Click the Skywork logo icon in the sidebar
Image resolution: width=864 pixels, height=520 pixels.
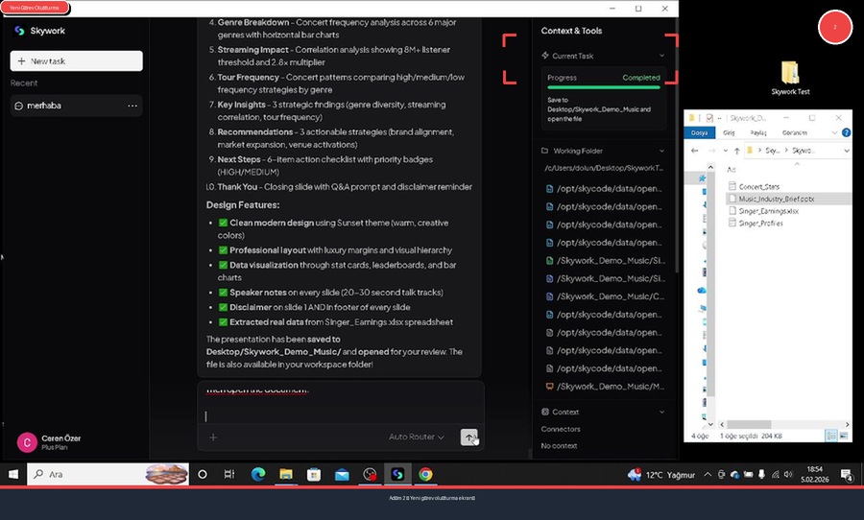coord(19,31)
